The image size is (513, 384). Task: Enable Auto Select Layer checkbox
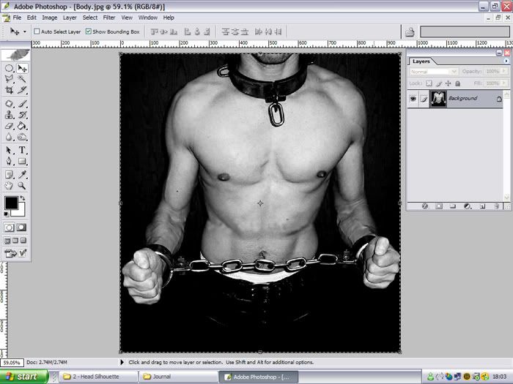pos(37,31)
